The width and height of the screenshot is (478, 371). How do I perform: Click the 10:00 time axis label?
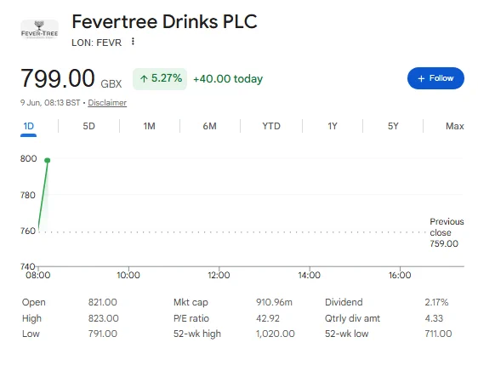[128, 276]
